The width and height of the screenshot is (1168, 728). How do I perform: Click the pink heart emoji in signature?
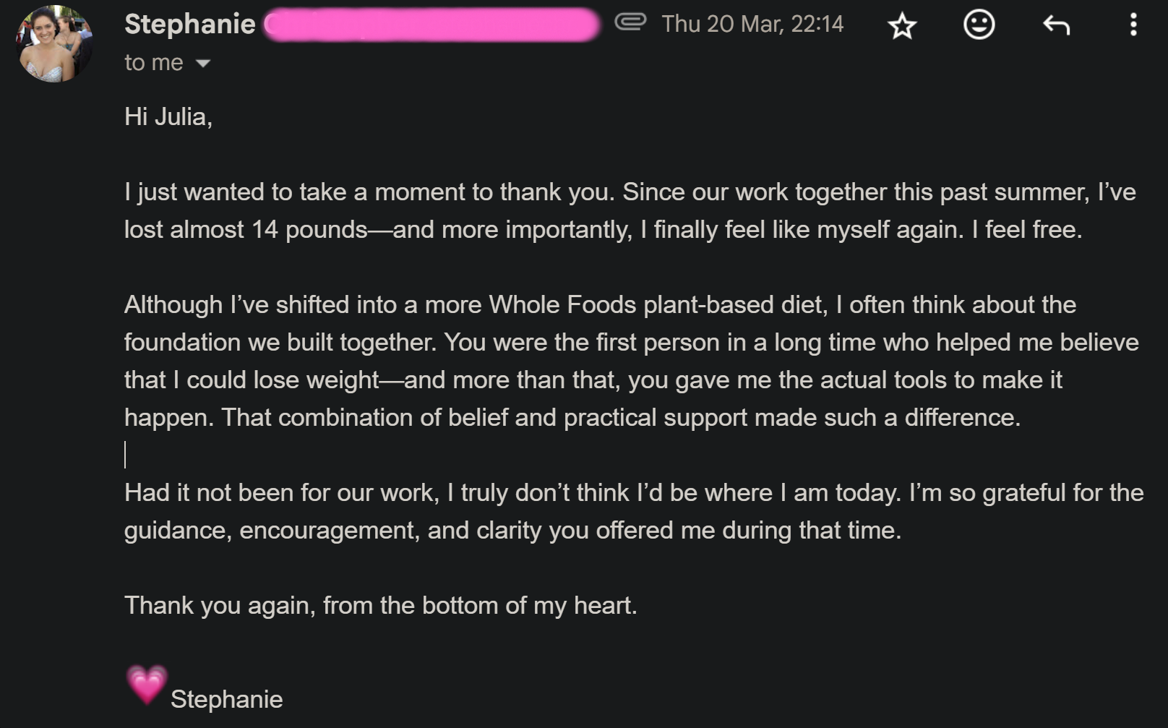(147, 685)
